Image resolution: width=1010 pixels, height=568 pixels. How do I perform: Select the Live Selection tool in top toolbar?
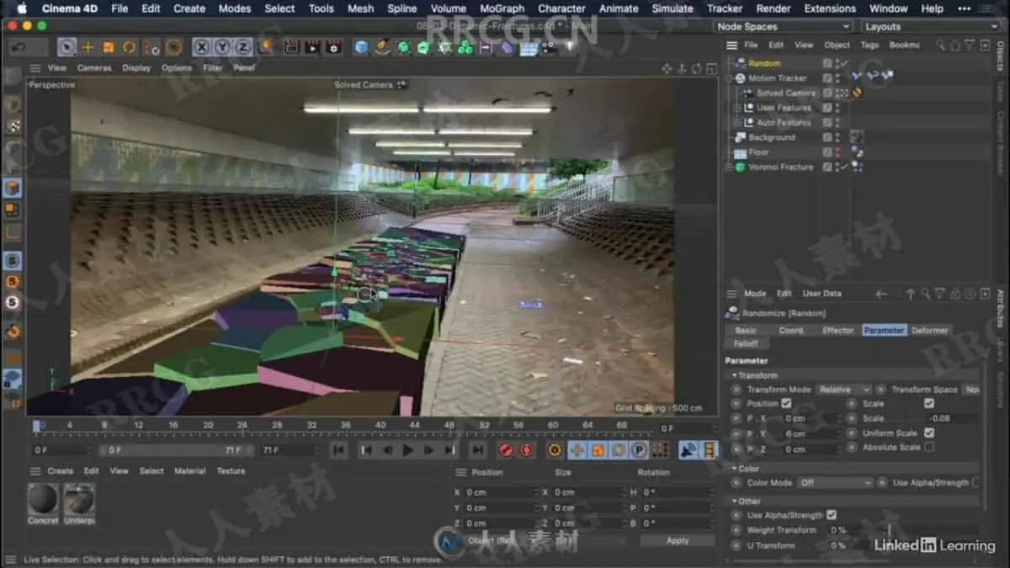pyautogui.click(x=67, y=47)
